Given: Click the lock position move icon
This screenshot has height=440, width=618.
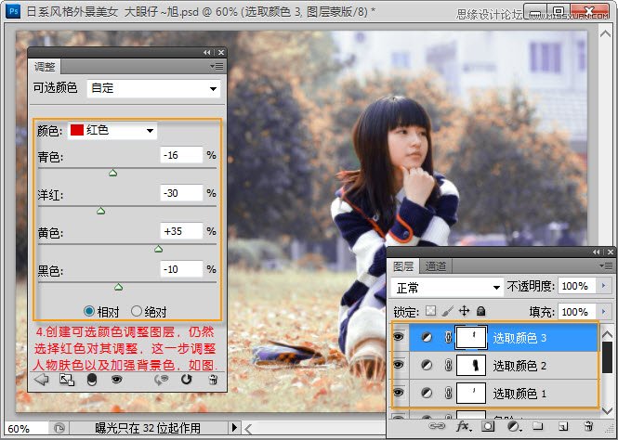Looking at the screenshot, I should tap(465, 311).
